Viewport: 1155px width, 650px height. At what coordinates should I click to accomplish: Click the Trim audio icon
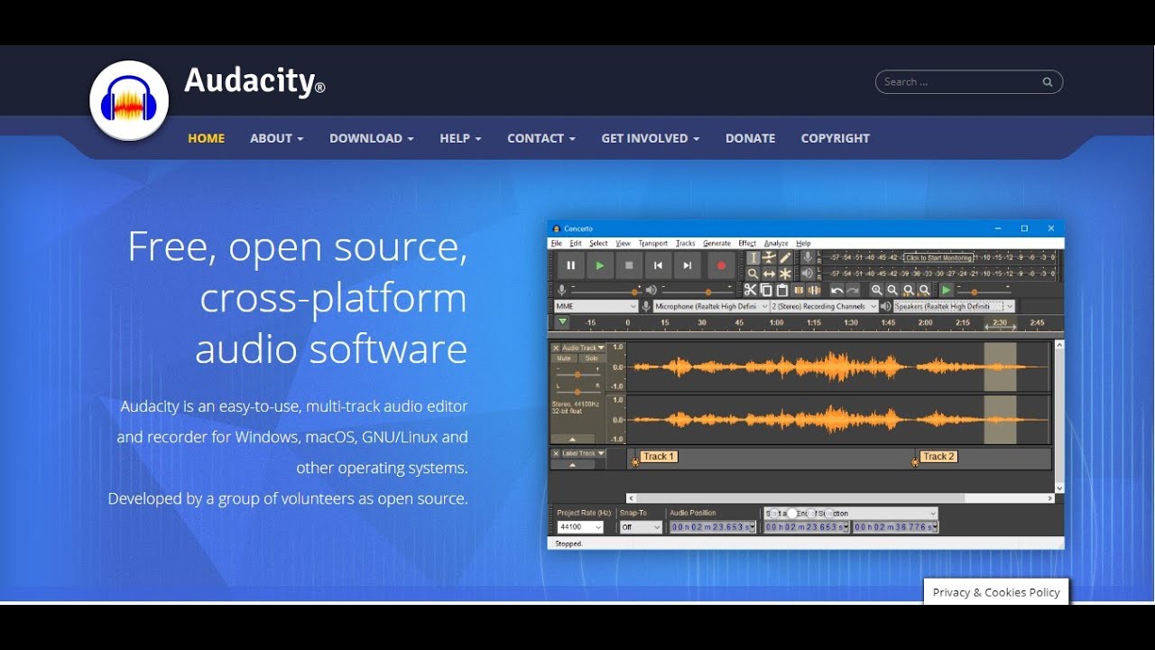(x=799, y=290)
